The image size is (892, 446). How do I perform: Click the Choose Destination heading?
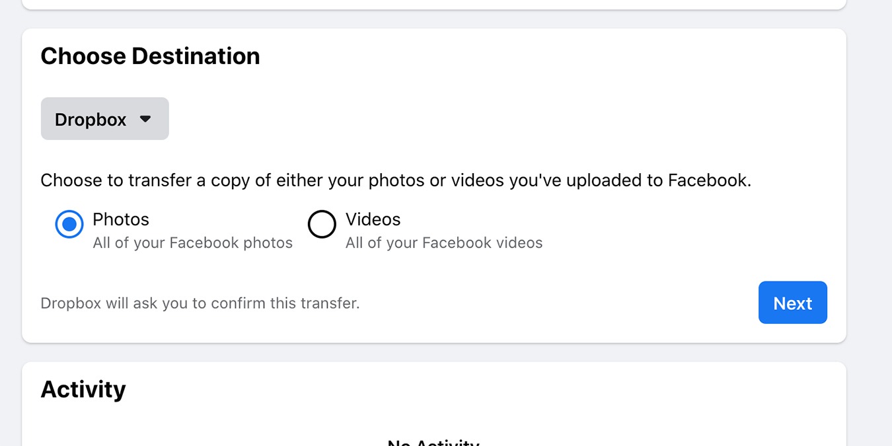tap(150, 56)
